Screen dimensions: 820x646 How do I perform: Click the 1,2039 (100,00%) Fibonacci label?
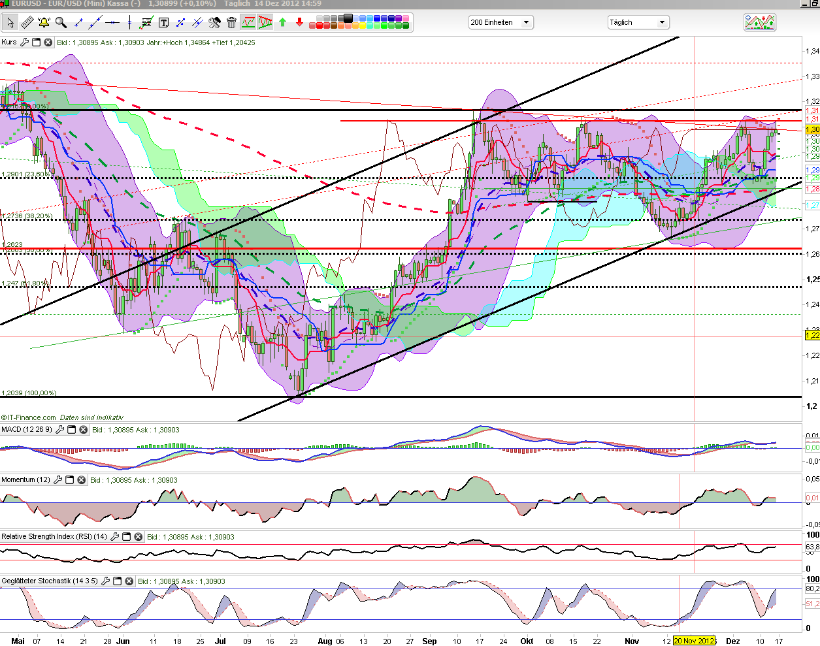(29, 393)
